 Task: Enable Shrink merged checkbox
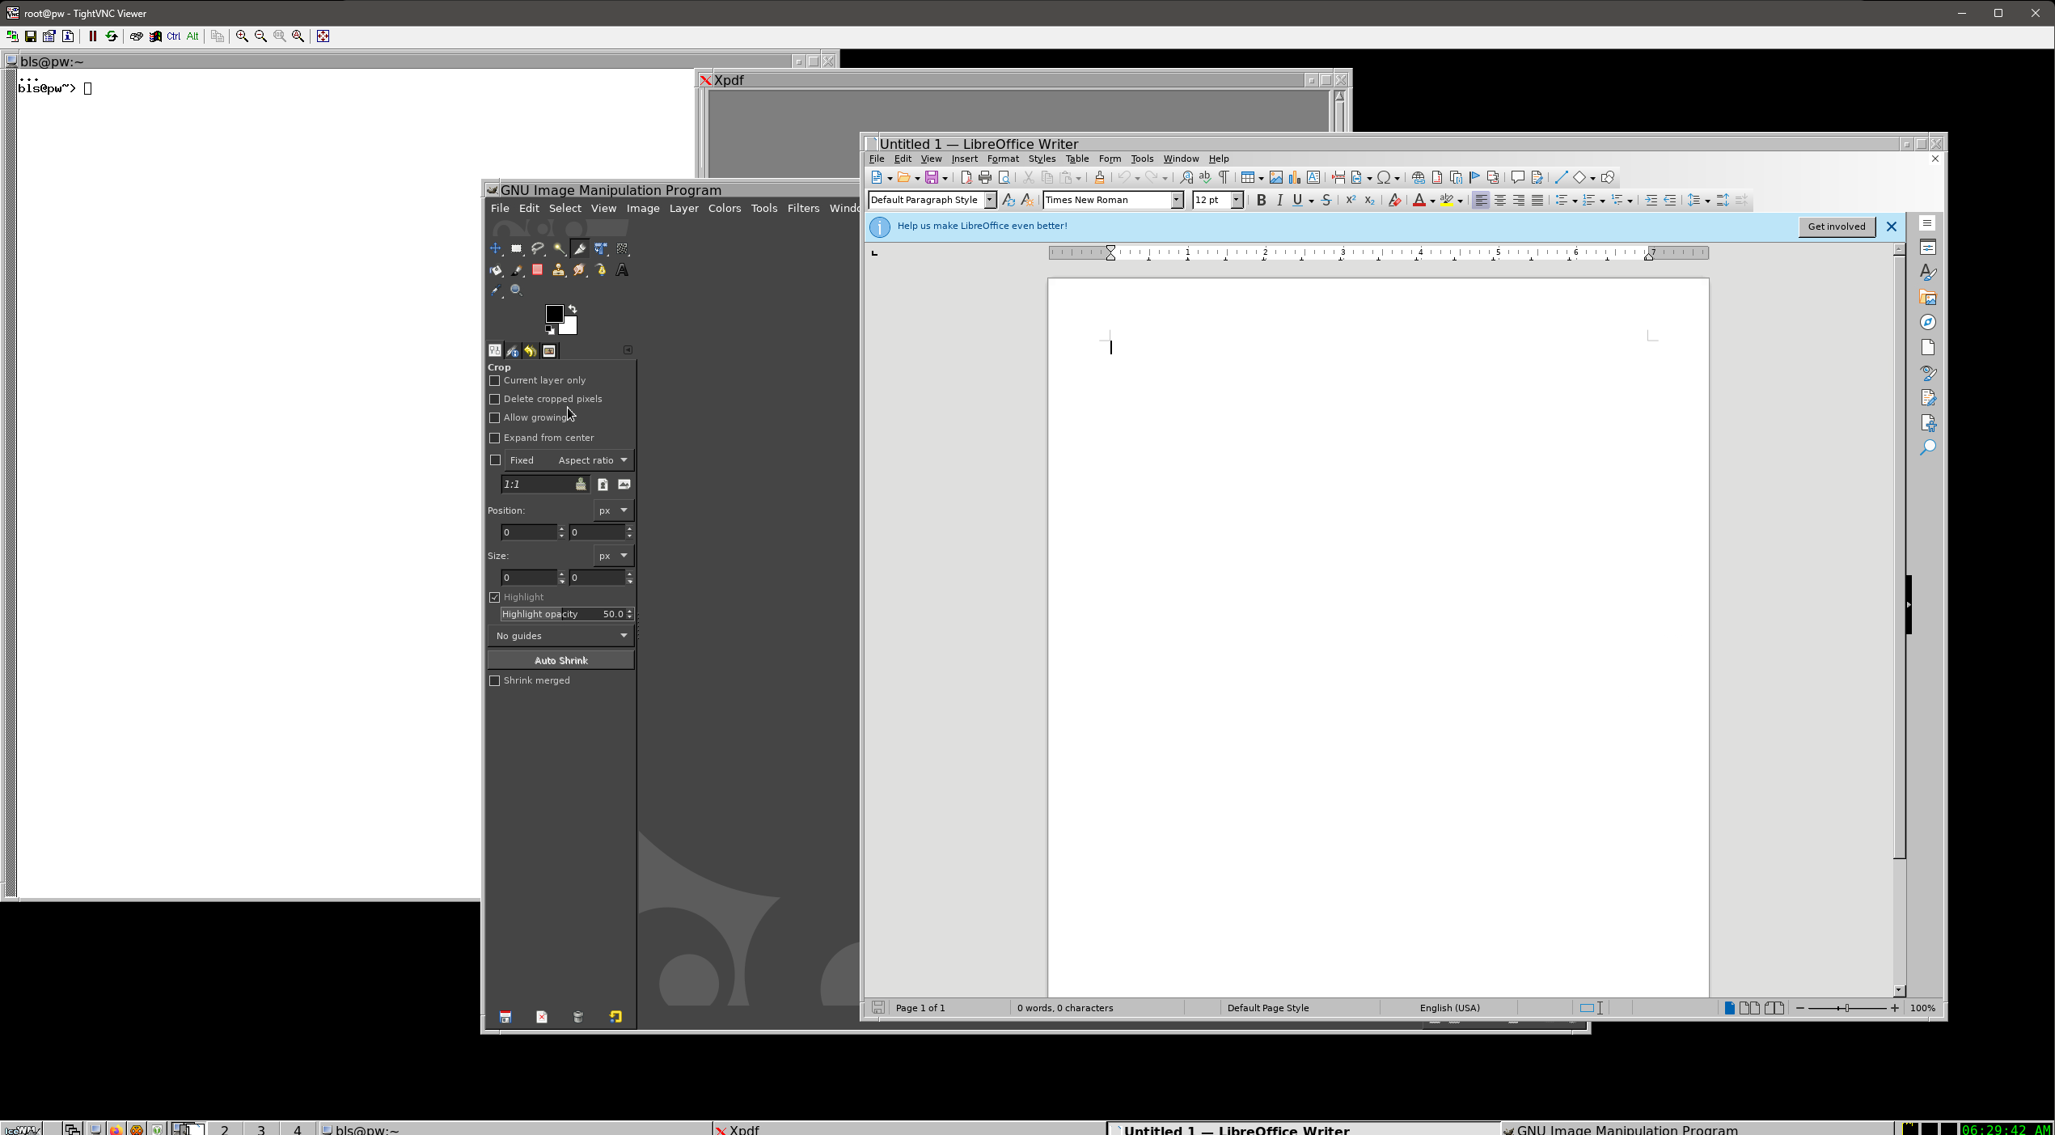click(x=495, y=680)
